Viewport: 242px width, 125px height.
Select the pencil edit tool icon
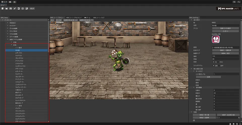[15, 9]
